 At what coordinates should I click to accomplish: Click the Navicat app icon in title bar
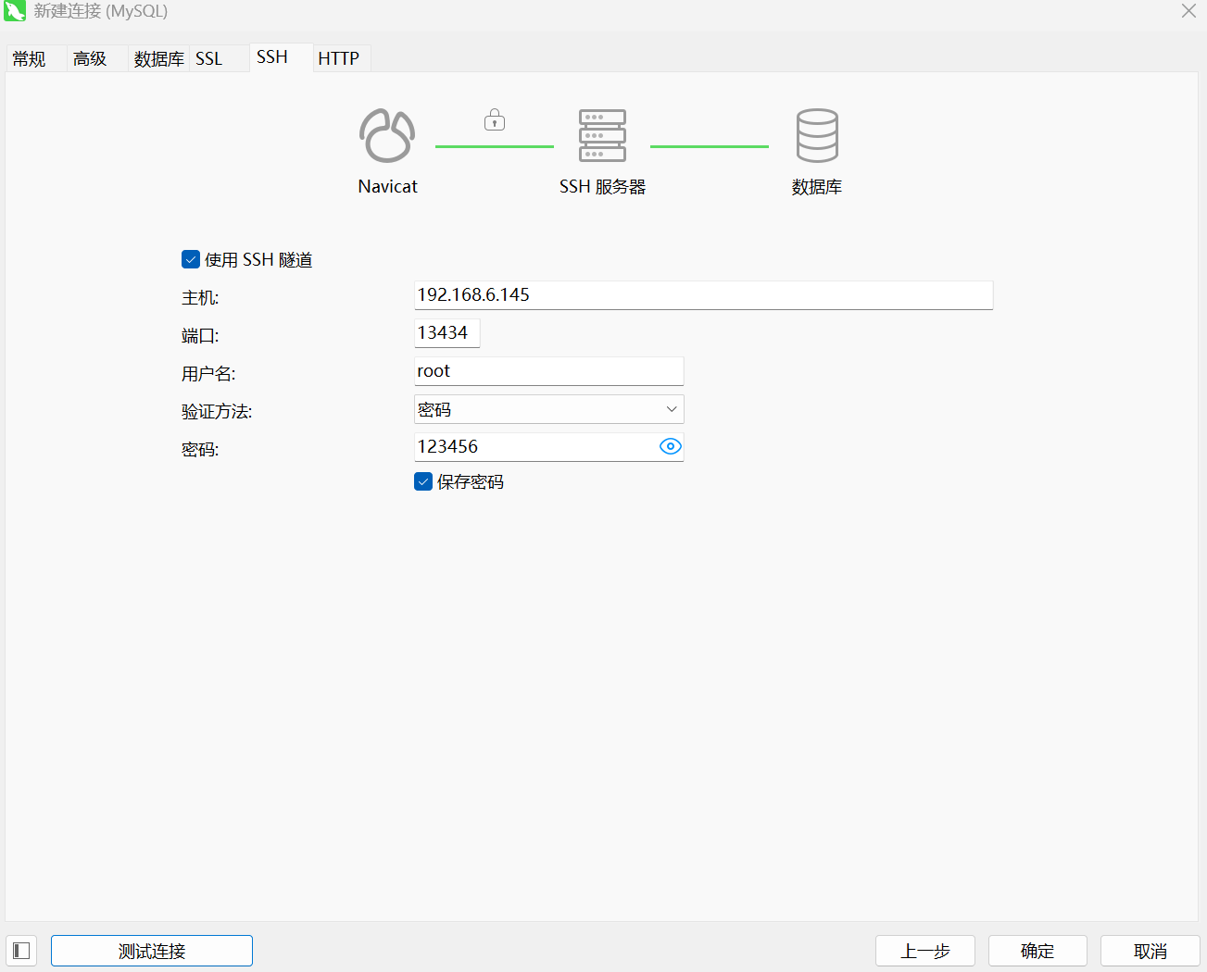click(15, 11)
